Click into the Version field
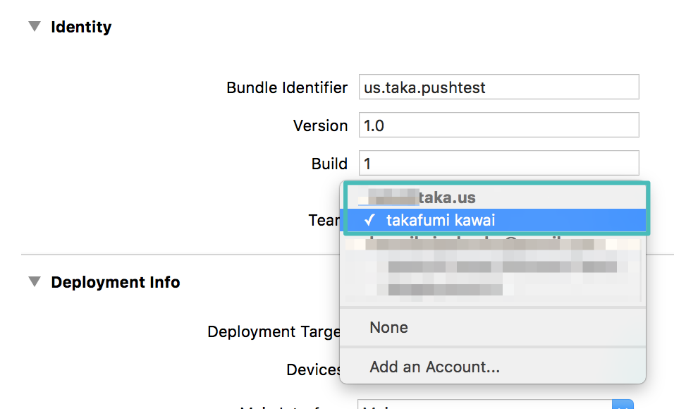The width and height of the screenshot is (674, 409). click(x=498, y=126)
